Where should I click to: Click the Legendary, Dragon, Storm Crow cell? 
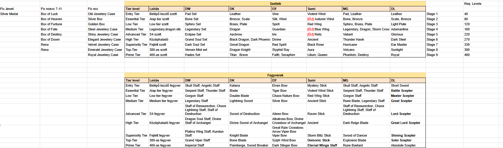[366, 29]
